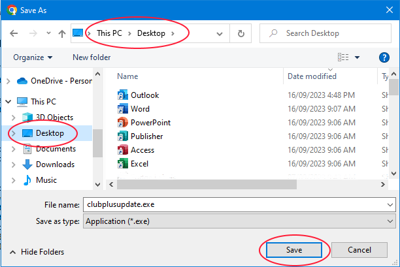Sort by the Date modified column header
The height and width of the screenshot is (267, 400).
point(312,76)
